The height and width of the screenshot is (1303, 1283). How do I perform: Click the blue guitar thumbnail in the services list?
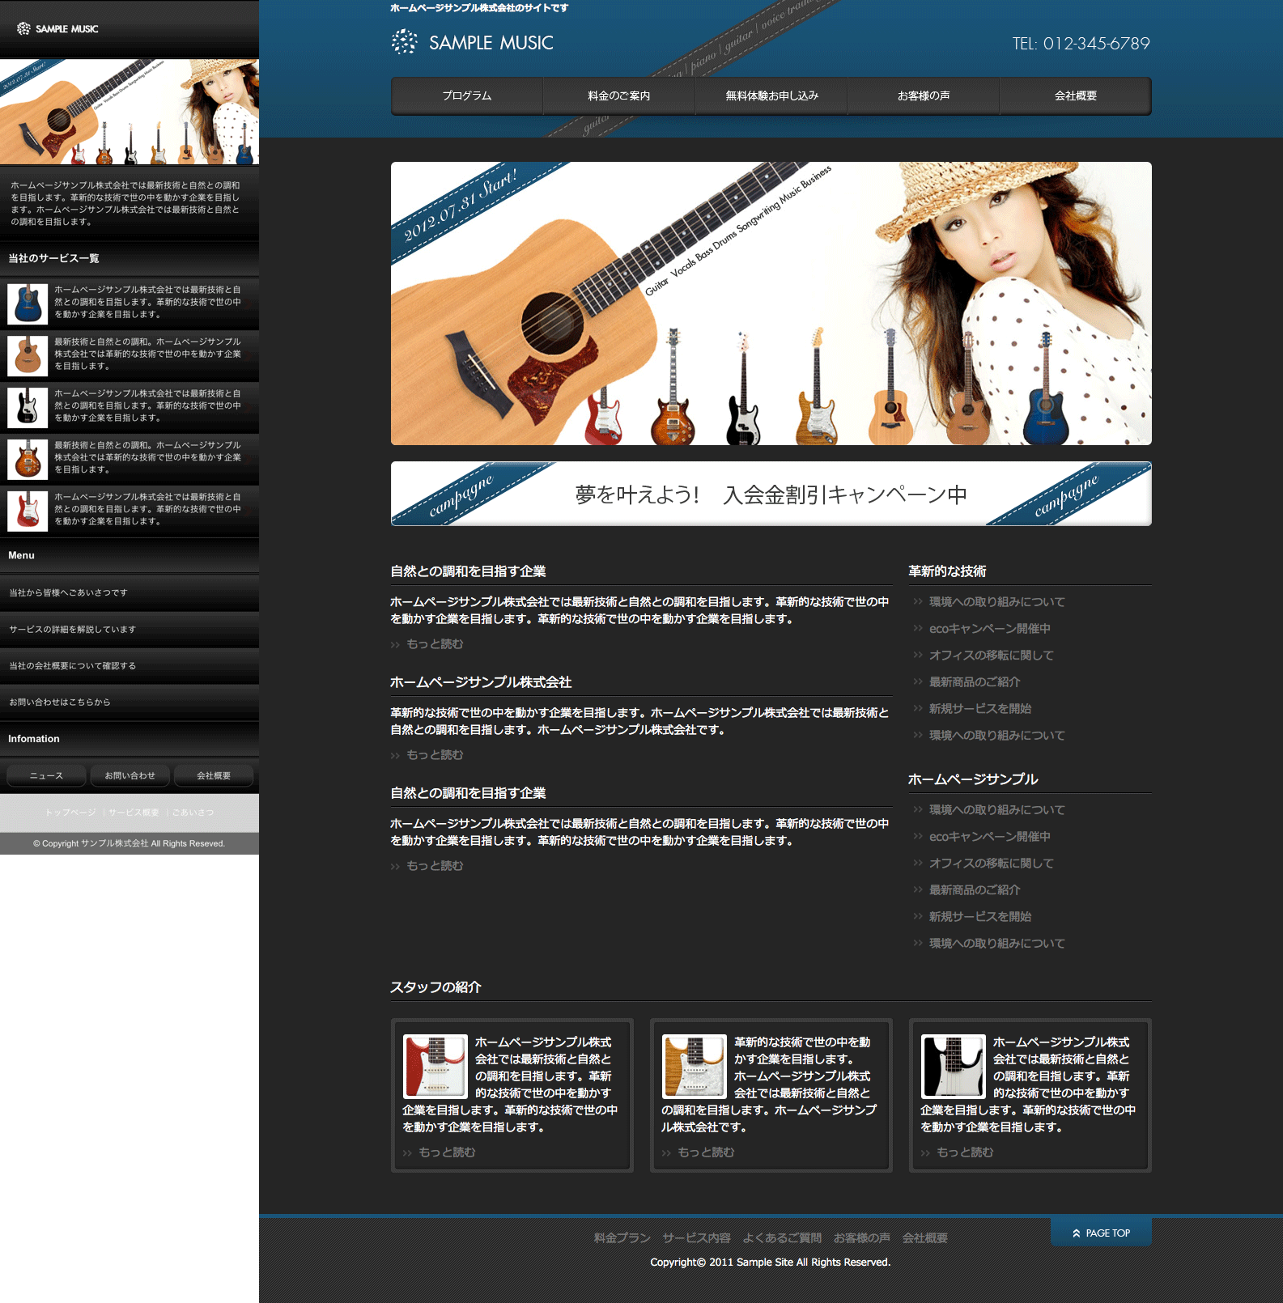click(x=28, y=303)
